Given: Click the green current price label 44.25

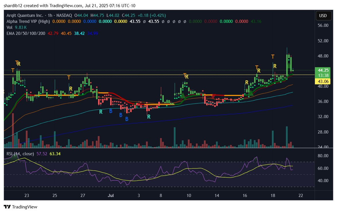Looking at the screenshot, I should (x=323, y=70).
